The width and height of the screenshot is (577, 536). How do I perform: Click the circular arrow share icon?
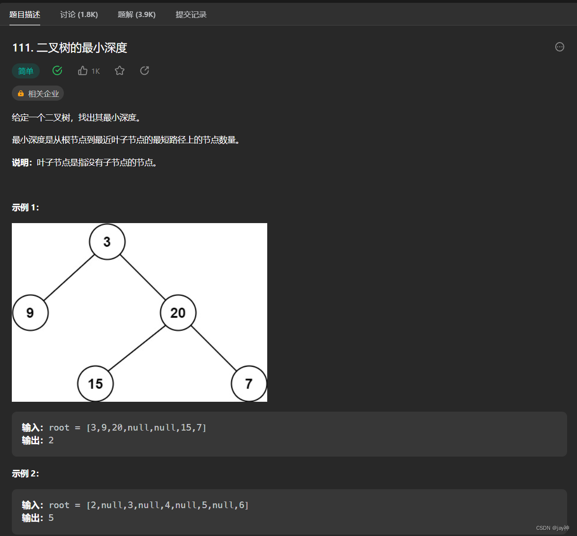(144, 70)
